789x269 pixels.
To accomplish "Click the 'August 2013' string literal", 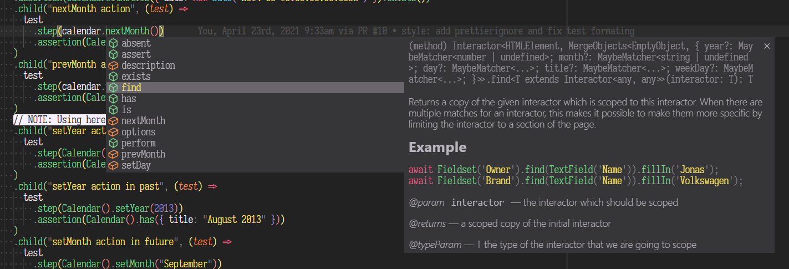I will click(239, 220).
